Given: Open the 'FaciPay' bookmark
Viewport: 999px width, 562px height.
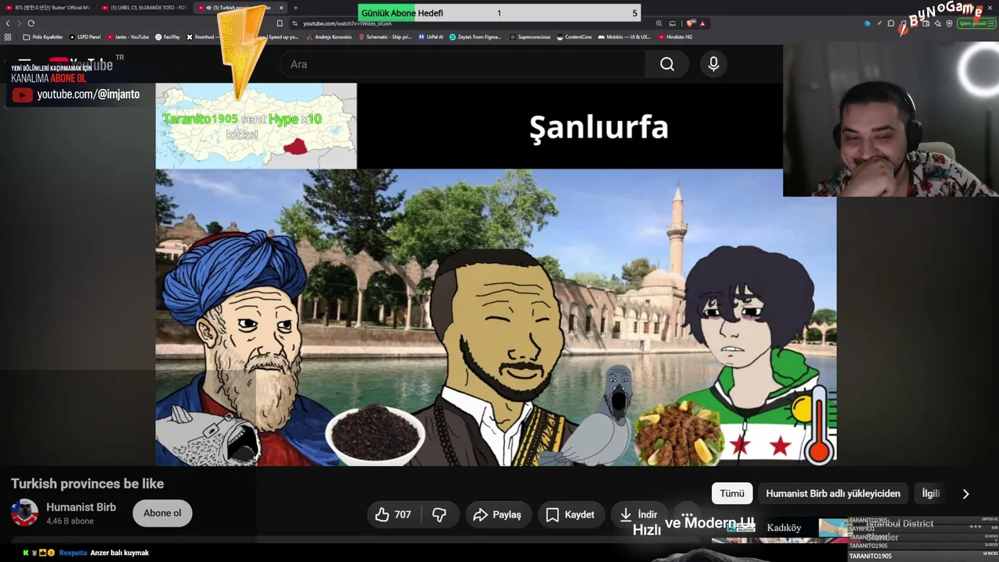Looking at the screenshot, I should pyautogui.click(x=168, y=37).
